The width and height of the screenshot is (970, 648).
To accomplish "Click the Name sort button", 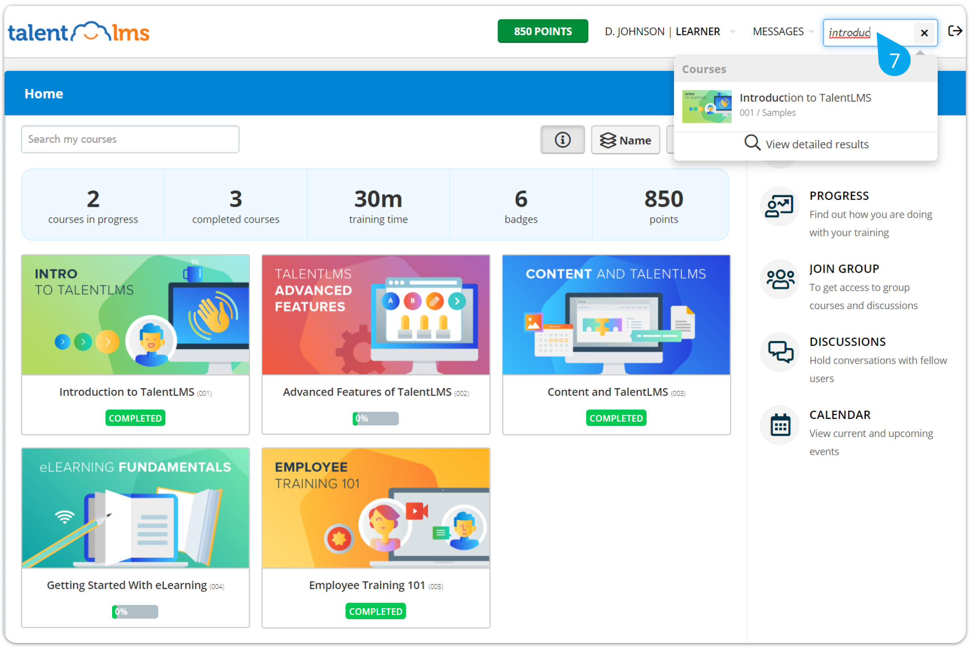I will [625, 140].
